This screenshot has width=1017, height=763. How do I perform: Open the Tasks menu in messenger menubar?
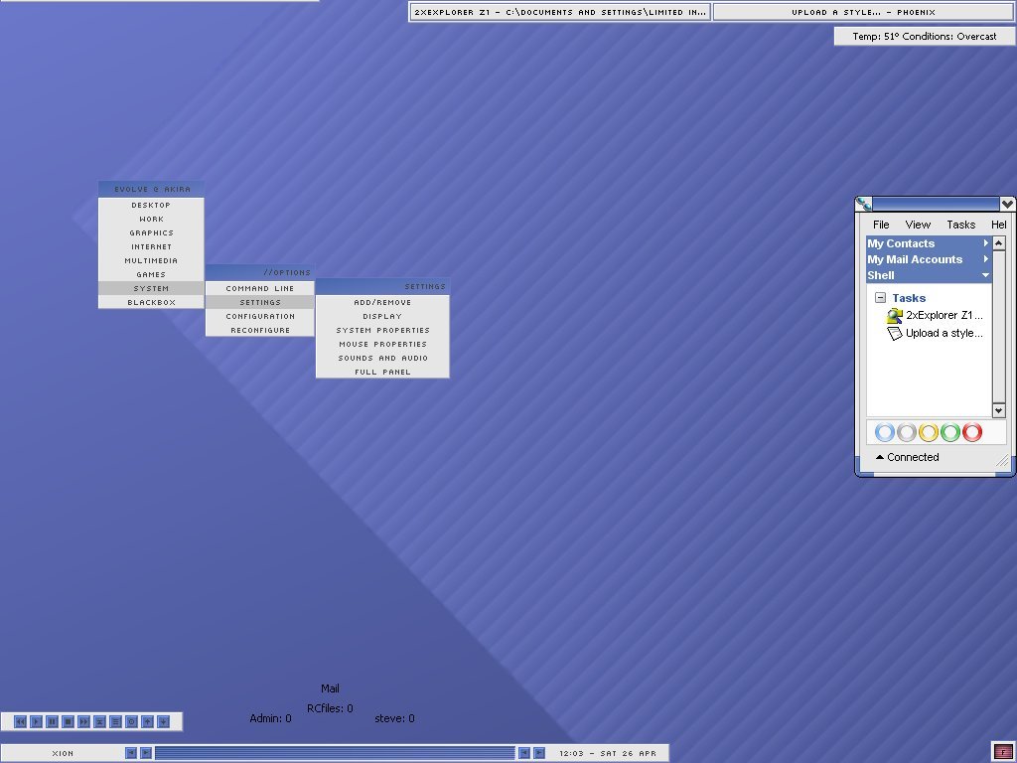[960, 225]
